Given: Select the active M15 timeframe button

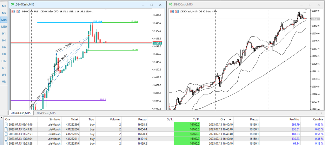Looking at the screenshot, I should tap(4, 20).
